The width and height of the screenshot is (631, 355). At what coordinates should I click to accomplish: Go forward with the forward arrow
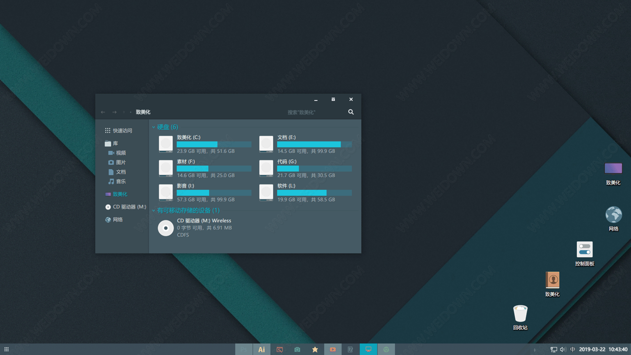pos(114,112)
